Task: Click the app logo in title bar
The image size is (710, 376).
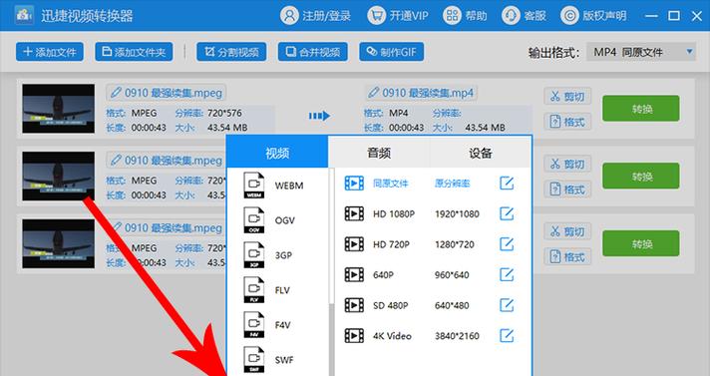Action: click(x=24, y=15)
